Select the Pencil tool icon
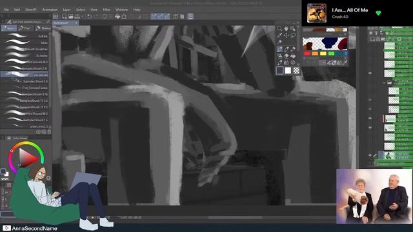Screen dimensions: 413x232 tap(287, 49)
